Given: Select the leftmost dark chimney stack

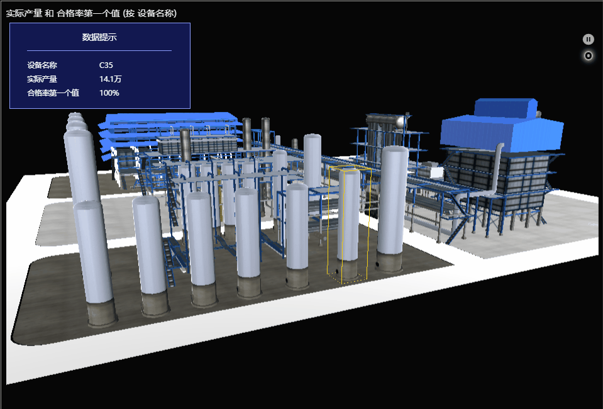Looking at the screenshot, I should coord(185,143).
